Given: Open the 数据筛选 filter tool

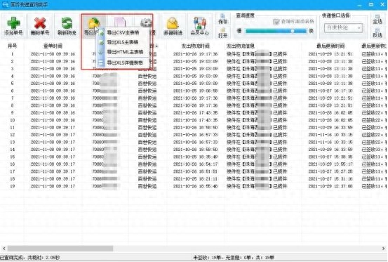Looking at the screenshot, I should pyautogui.click(x=173, y=26).
